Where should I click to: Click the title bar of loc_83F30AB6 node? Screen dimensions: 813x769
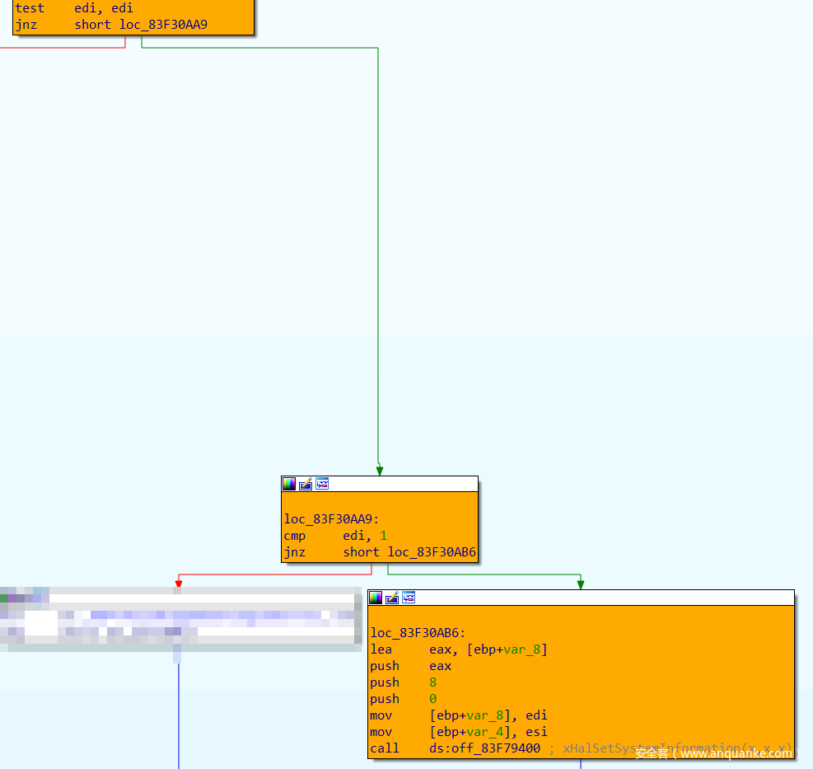(581, 598)
